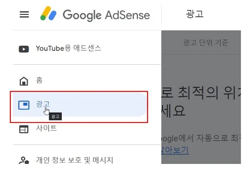The height and width of the screenshot is (169, 246).
Task: Click the black 광고 tooltip
Action: coord(55,116)
